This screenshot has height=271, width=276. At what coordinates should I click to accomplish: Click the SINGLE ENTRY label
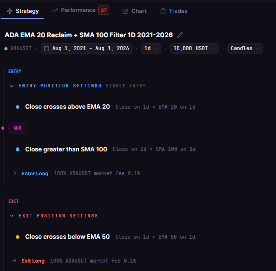(x=126, y=86)
